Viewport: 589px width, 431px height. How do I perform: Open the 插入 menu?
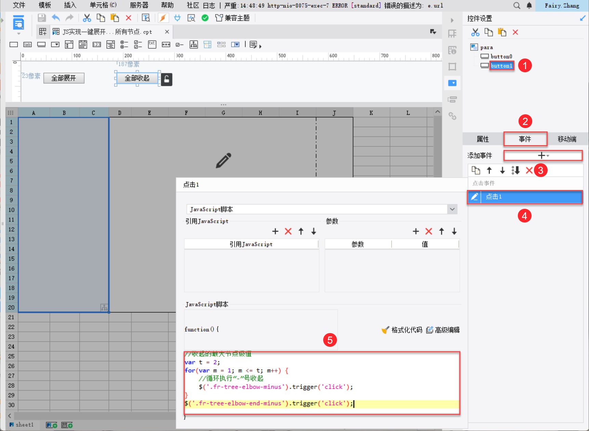pyautogui.click(x=70, y=5)
